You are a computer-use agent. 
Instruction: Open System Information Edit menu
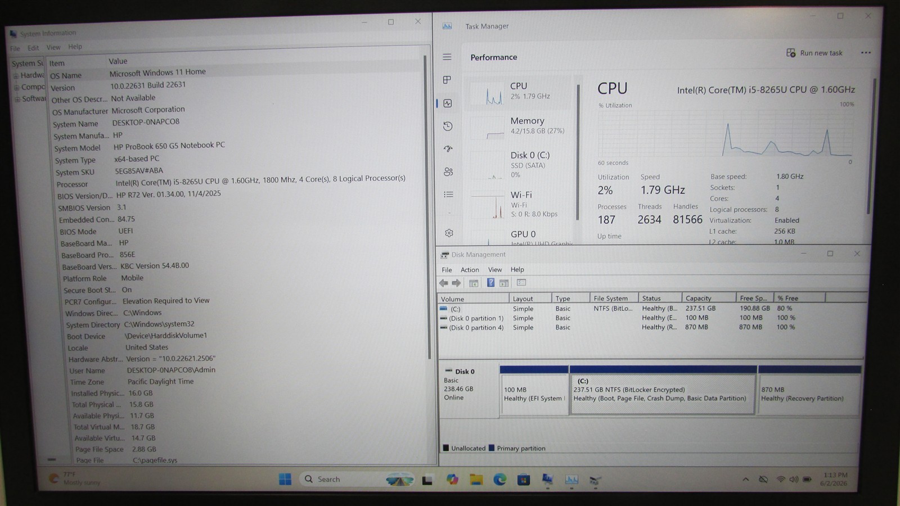pos(33,48)
